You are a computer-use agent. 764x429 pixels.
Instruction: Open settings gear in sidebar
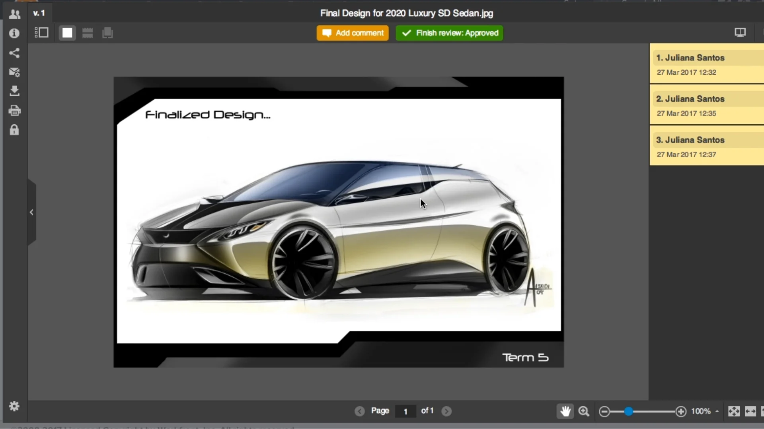tap(14, 406)
